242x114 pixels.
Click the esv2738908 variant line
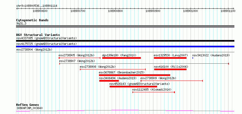tap(113, 69)
